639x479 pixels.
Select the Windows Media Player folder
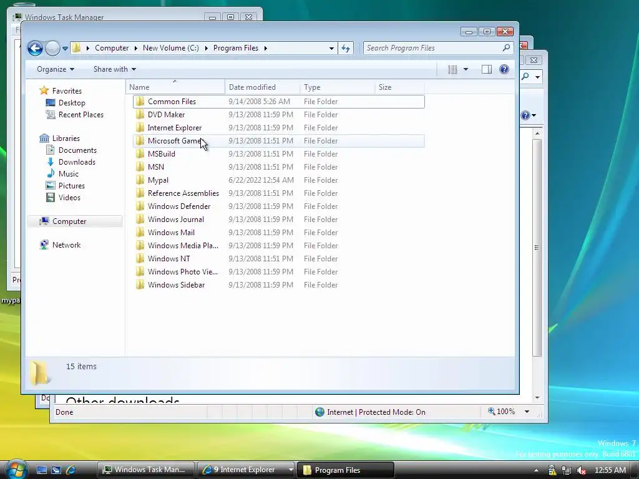pyautogui.click(x=279, y=245)
